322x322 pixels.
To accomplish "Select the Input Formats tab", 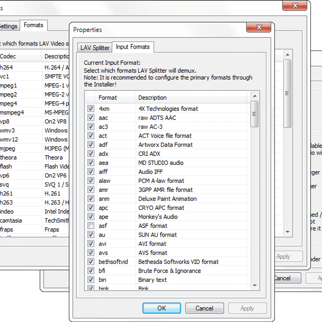I will click(x=133, y=47).
